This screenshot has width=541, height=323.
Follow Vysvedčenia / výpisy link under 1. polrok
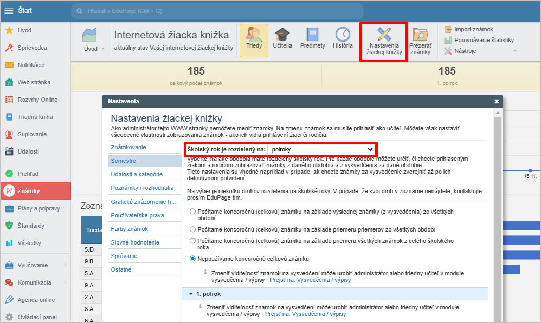(305, 314)
